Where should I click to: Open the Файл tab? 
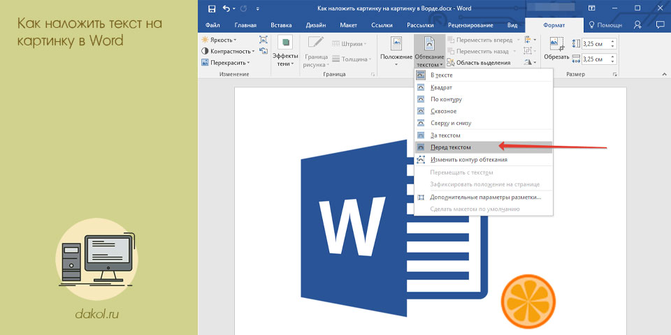[x=212, y=25]
